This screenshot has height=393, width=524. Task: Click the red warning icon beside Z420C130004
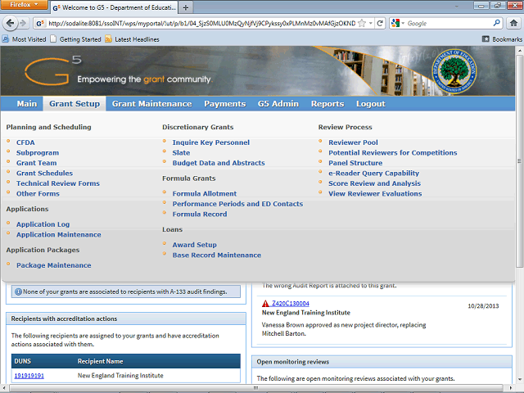click(265, 304)
